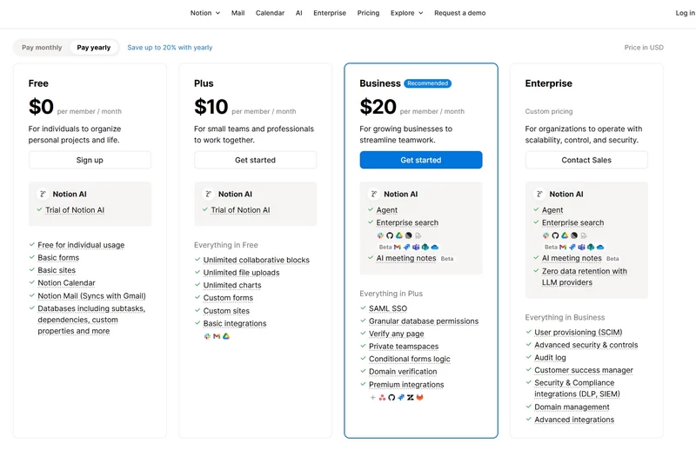Click Customer success manager feature
Image resolution: width=696 pixels, height=463 pixels.
[x=583, y=370]
